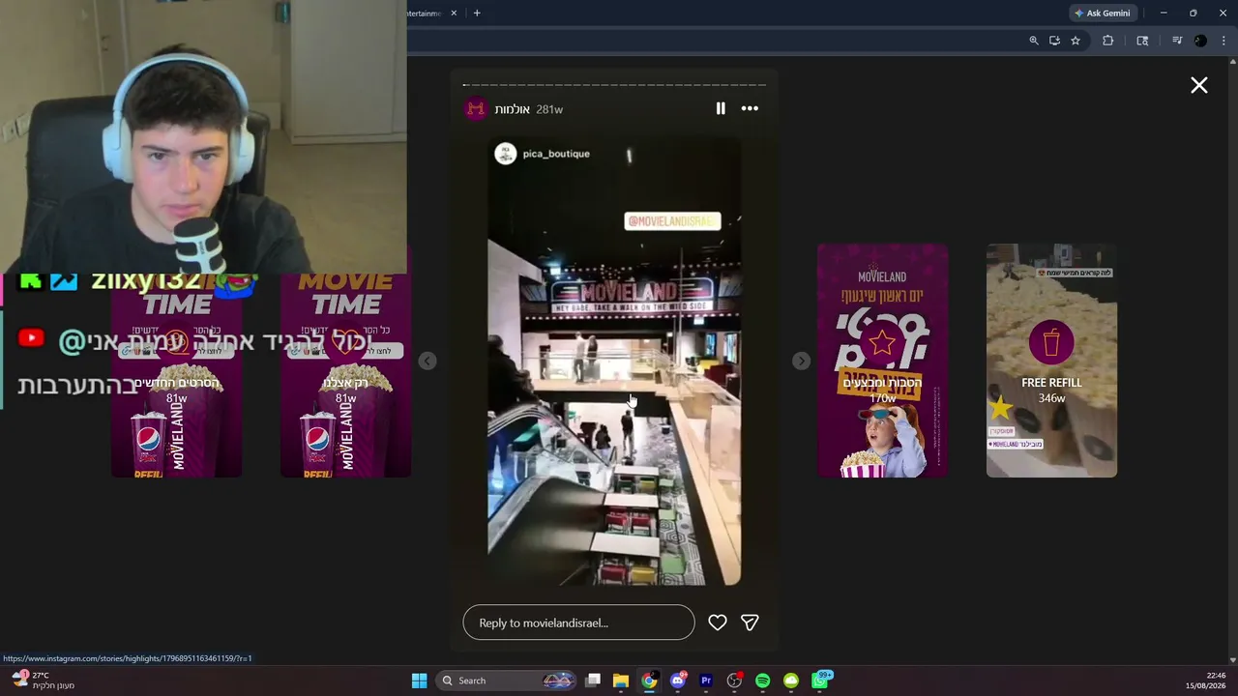Click the story progress bar

[x=614, y=85]
